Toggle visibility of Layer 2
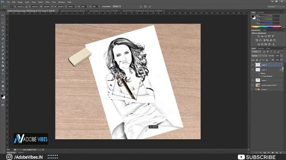 [253, 80]
